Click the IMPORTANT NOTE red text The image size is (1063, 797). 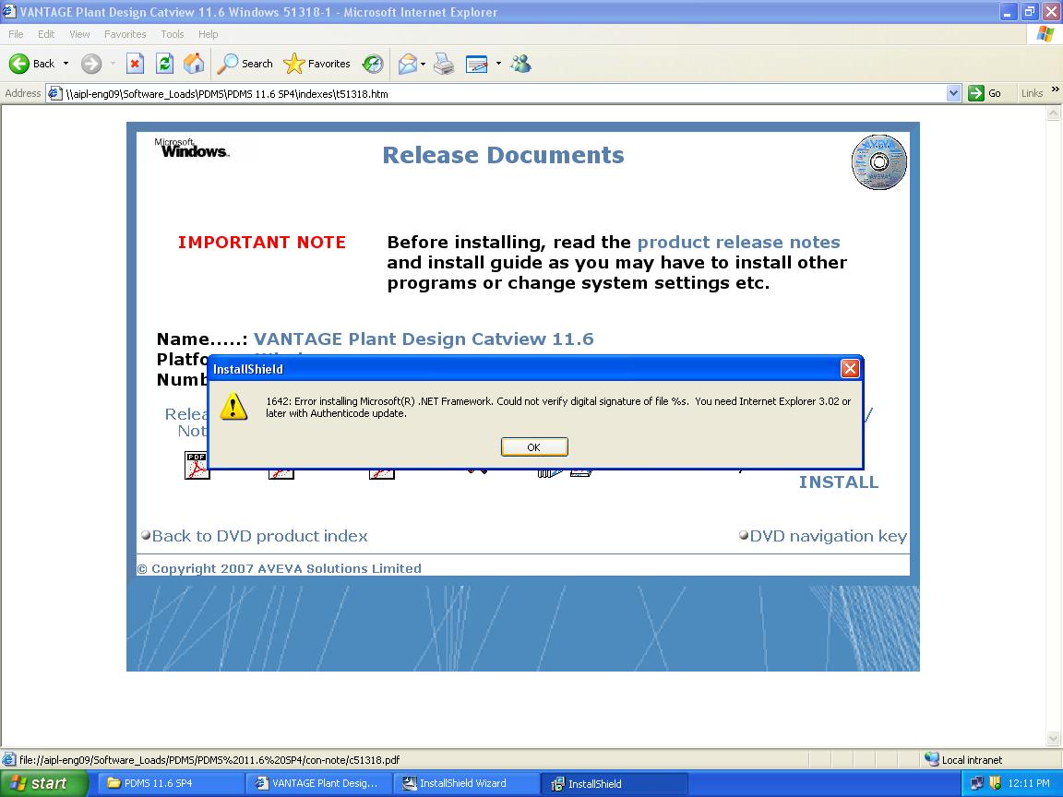pos(262,243)
